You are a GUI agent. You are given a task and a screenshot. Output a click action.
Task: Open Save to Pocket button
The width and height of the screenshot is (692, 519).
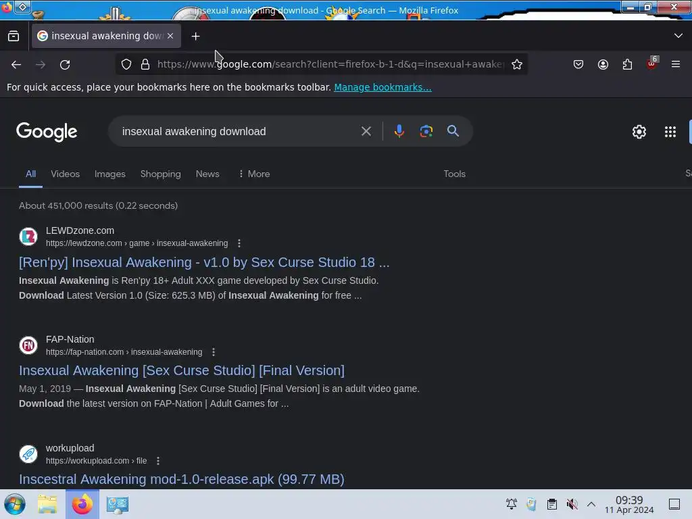click(x=578, y=64)
